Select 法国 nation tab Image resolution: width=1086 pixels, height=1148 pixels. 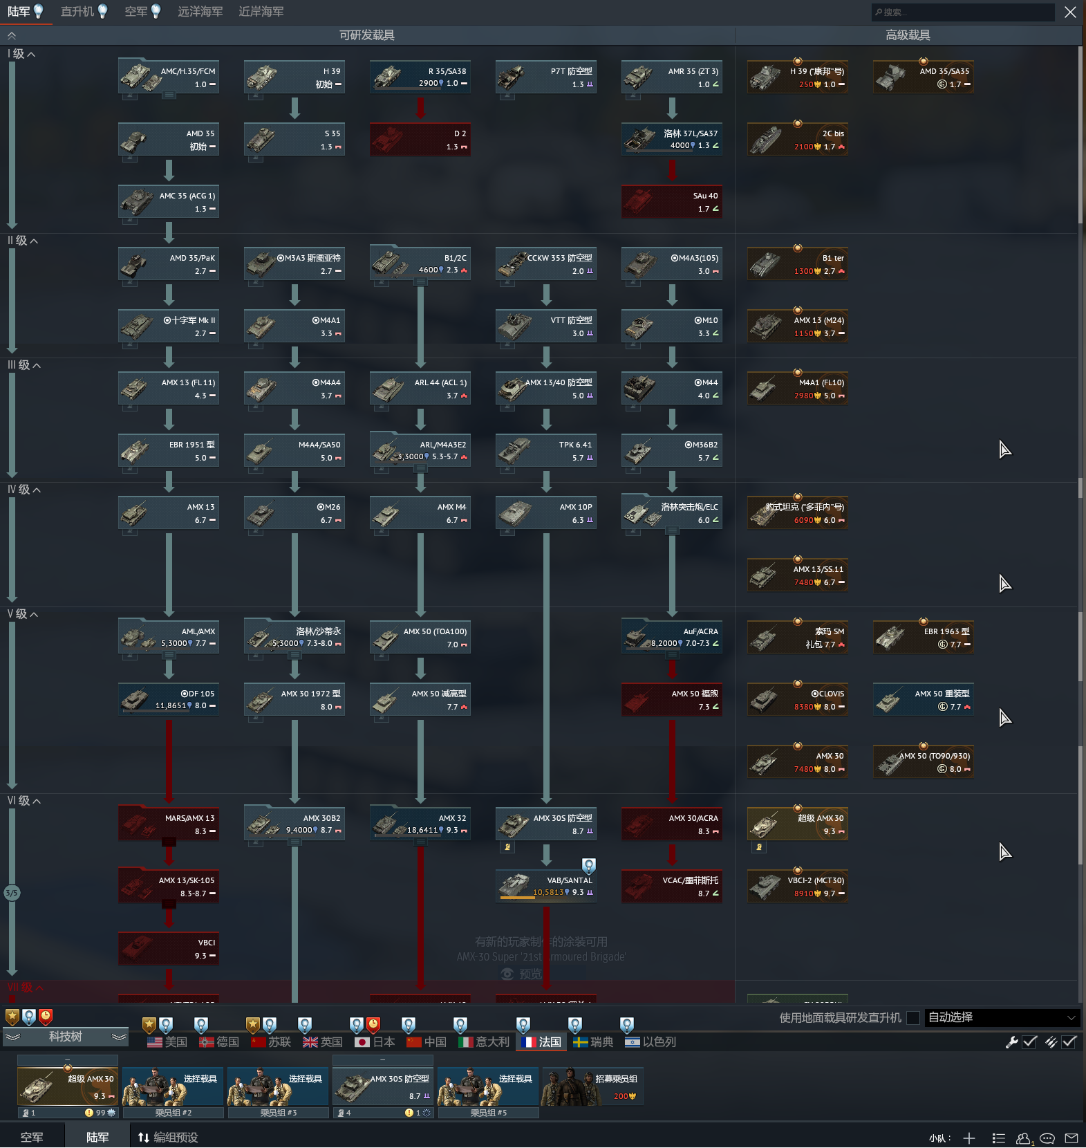[x=541, y=1042]
